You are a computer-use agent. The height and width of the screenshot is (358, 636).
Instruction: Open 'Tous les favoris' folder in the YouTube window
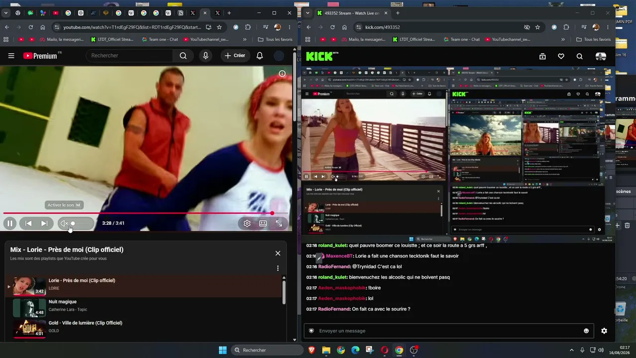click(275, 39)
